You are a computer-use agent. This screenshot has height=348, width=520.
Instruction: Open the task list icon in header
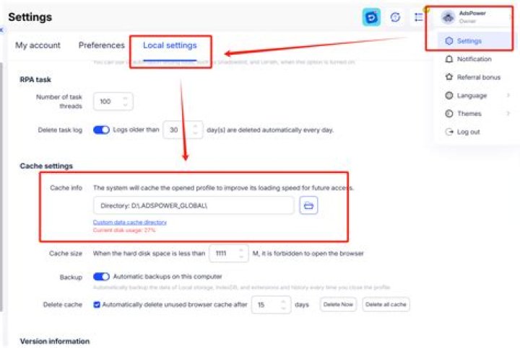click(x=419, y=17)
